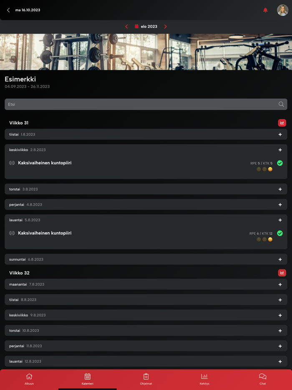Go to next month arrow
292x390 pixels.
(x=166, y=27)
